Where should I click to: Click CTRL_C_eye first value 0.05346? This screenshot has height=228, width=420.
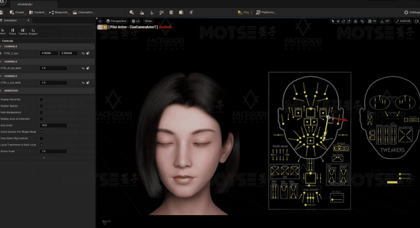click(49, 54)
